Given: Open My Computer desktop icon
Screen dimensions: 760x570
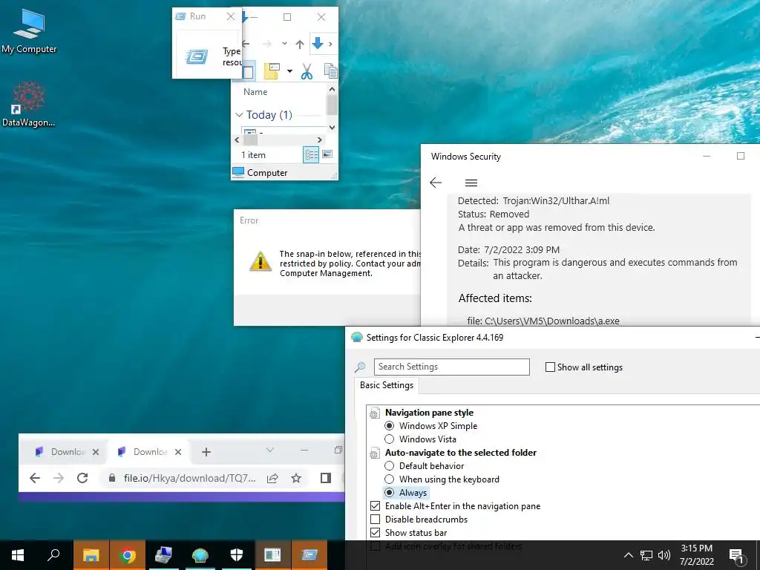Looking at the screenshot, I should (29, 31).
